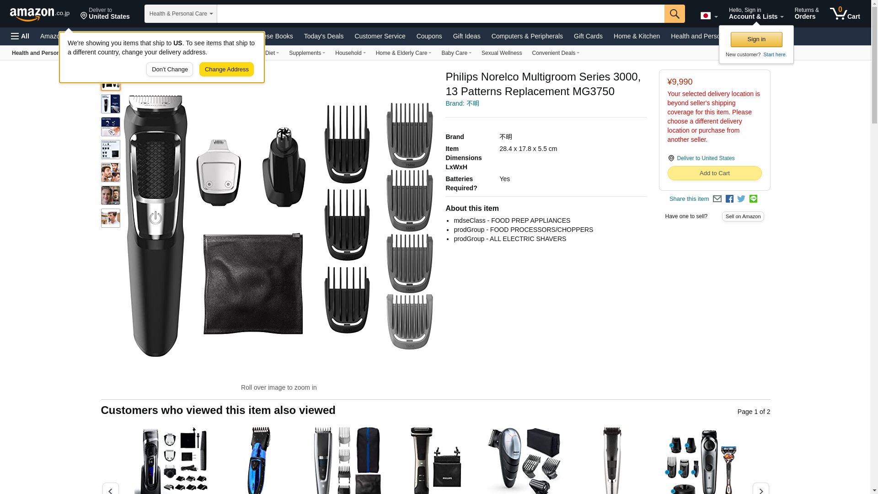Expand the Baby Care submenu

(456, 53)
